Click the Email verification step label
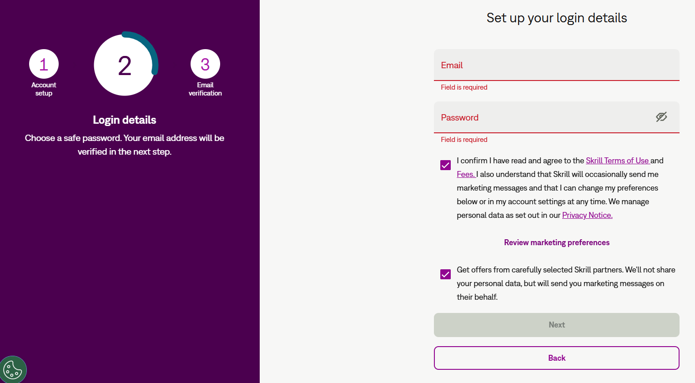695x383 pixels. (205, 89)
